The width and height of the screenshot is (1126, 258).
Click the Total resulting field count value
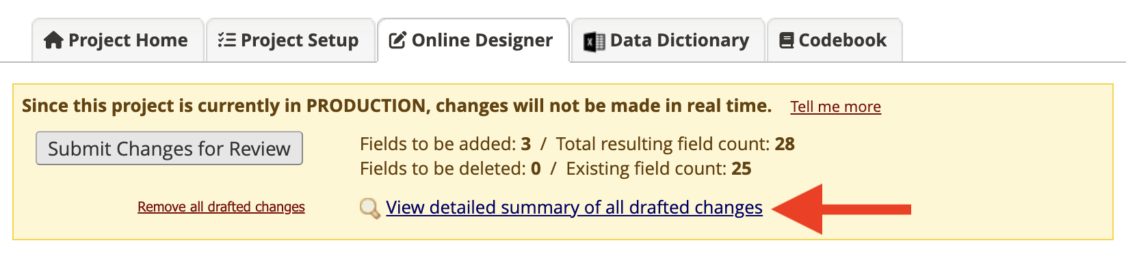pyautogui.click(x=785, y=144)
